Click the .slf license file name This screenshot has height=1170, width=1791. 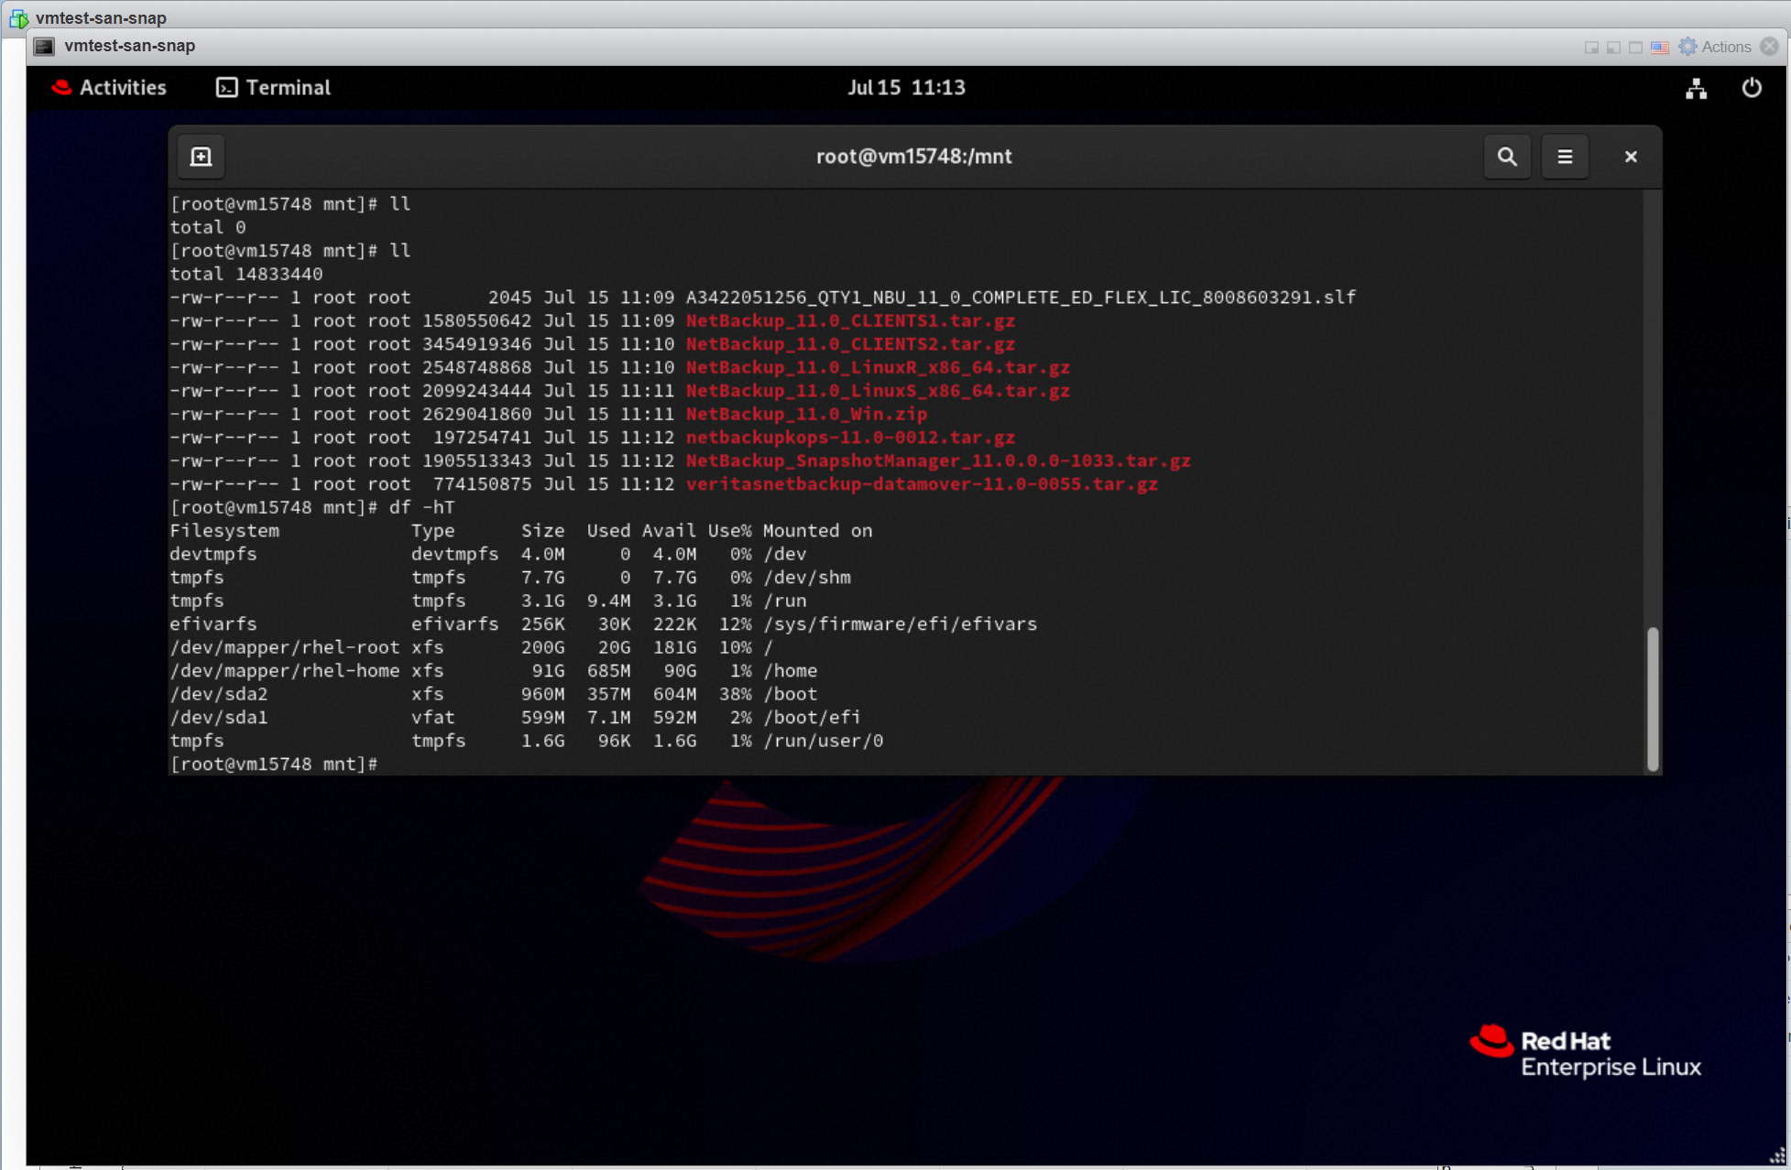coord(1021,298)
